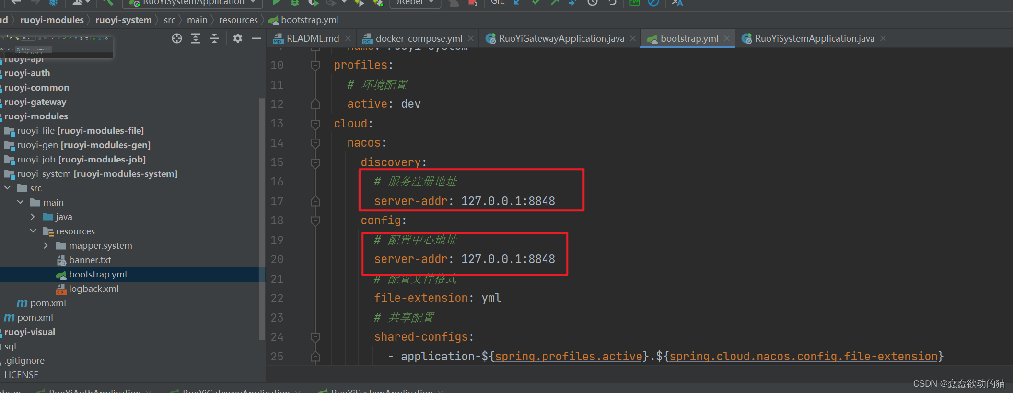Image resolution: width=1013 pixels, height=393 pixels.
Task: Click the ruoyi-system breadcrumb
Action: (123, 20)
